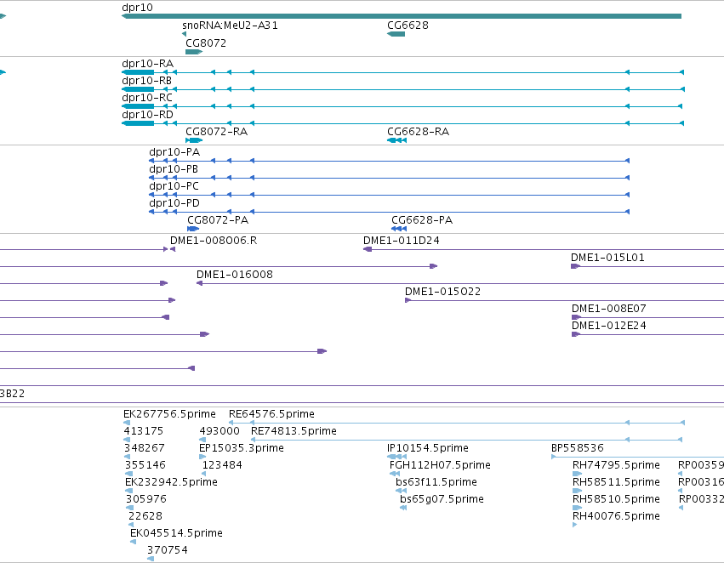The image size is (724, 563).
Task: Click the RH74795.5prime EST label
Action: (x=616, y=465)
